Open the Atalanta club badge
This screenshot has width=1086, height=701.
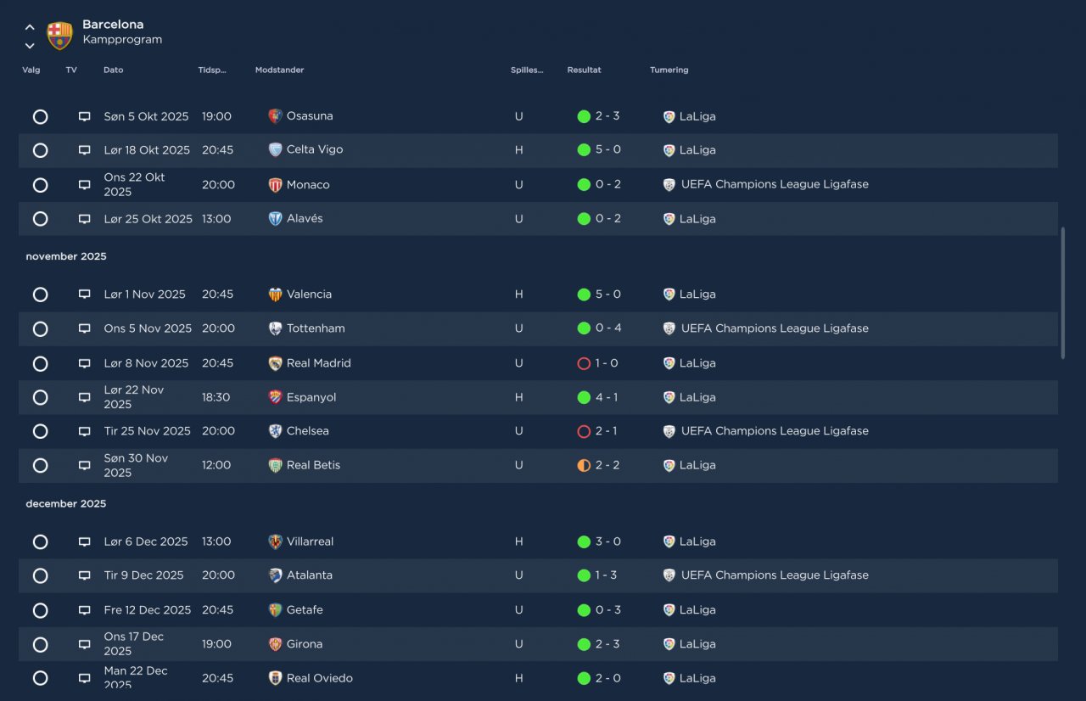275,575
